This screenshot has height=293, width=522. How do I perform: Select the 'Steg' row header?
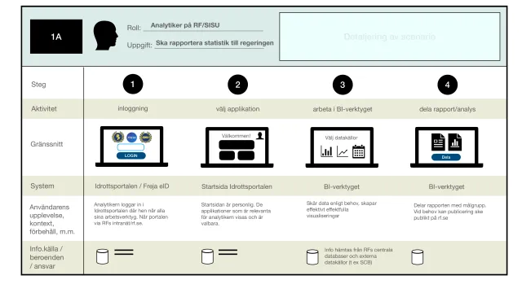pyautogui.click(x=38, y=85)
